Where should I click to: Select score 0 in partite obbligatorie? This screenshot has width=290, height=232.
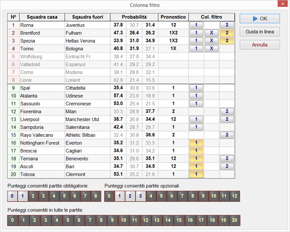[x=12, y=196]
